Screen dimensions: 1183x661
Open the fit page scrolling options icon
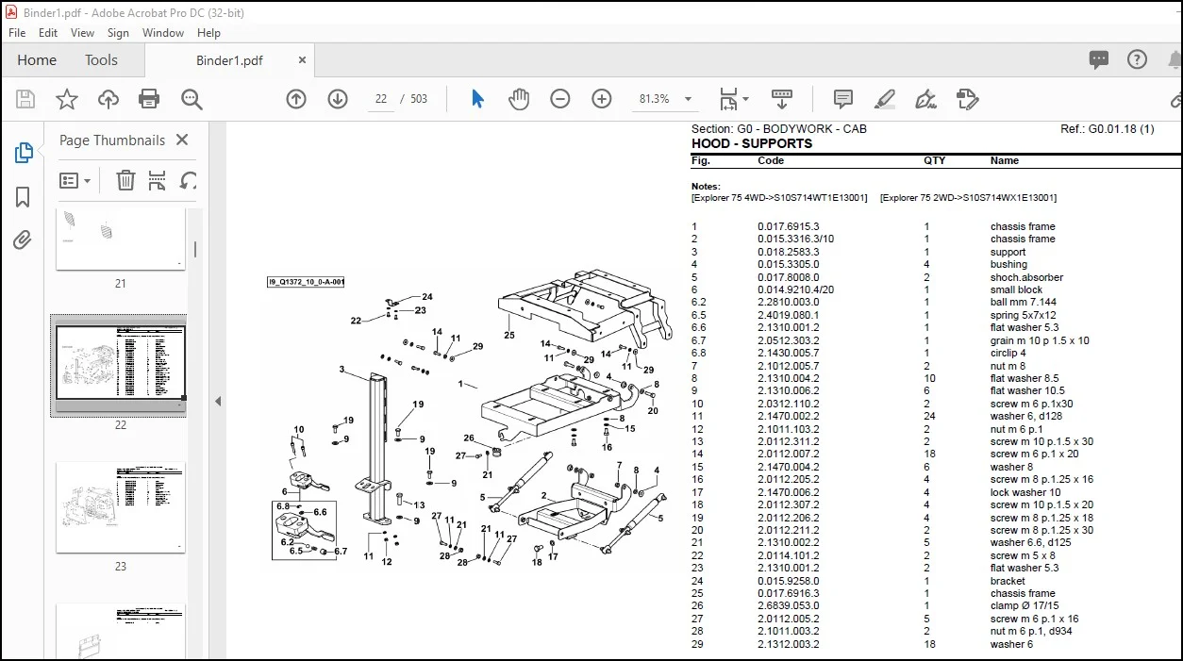tap(733, 99)
